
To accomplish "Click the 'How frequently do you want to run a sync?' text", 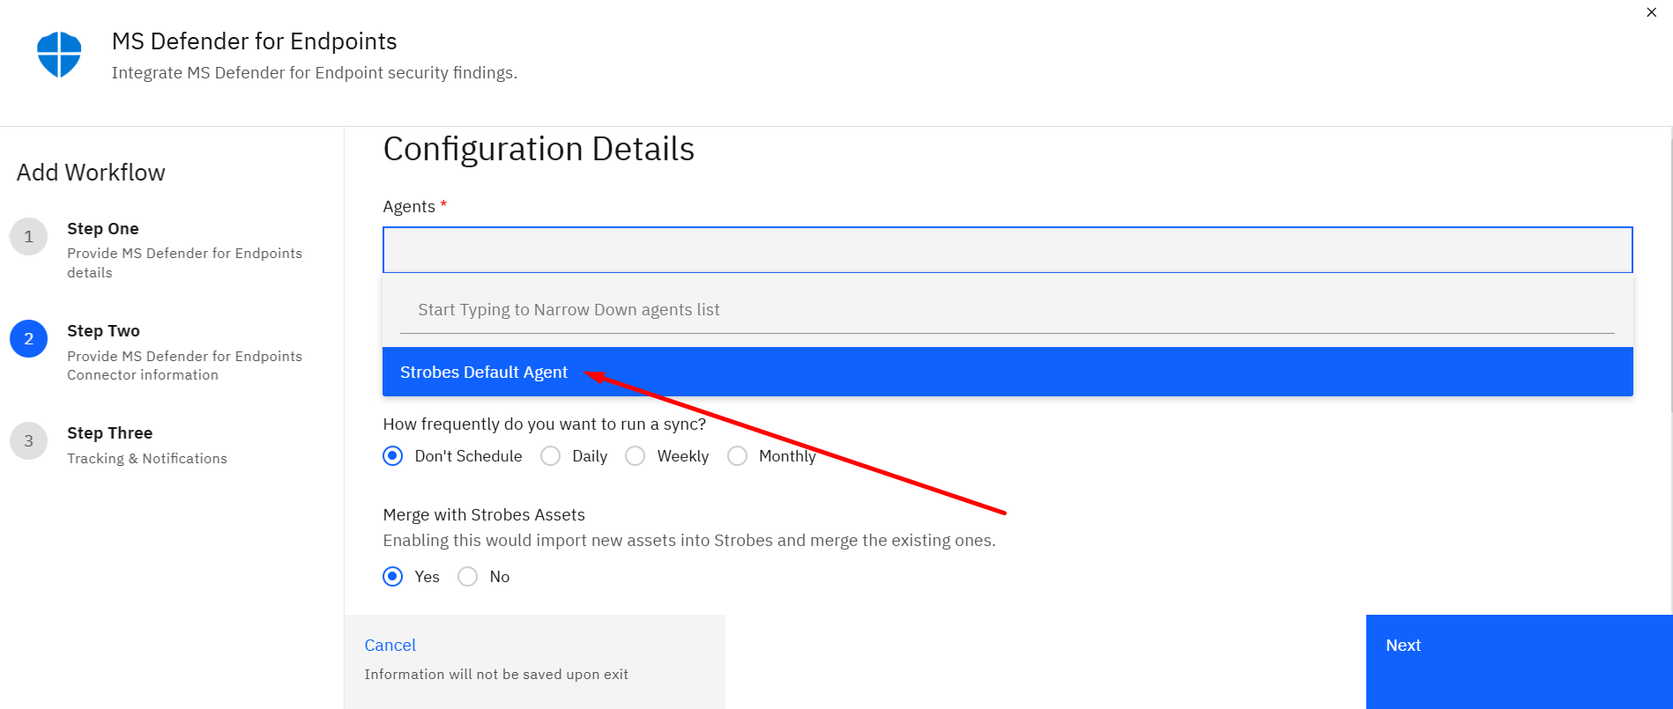I will [544, 424].
